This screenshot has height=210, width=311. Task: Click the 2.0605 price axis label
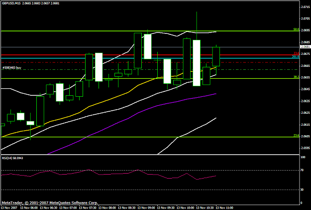click(x=305, y=136)
